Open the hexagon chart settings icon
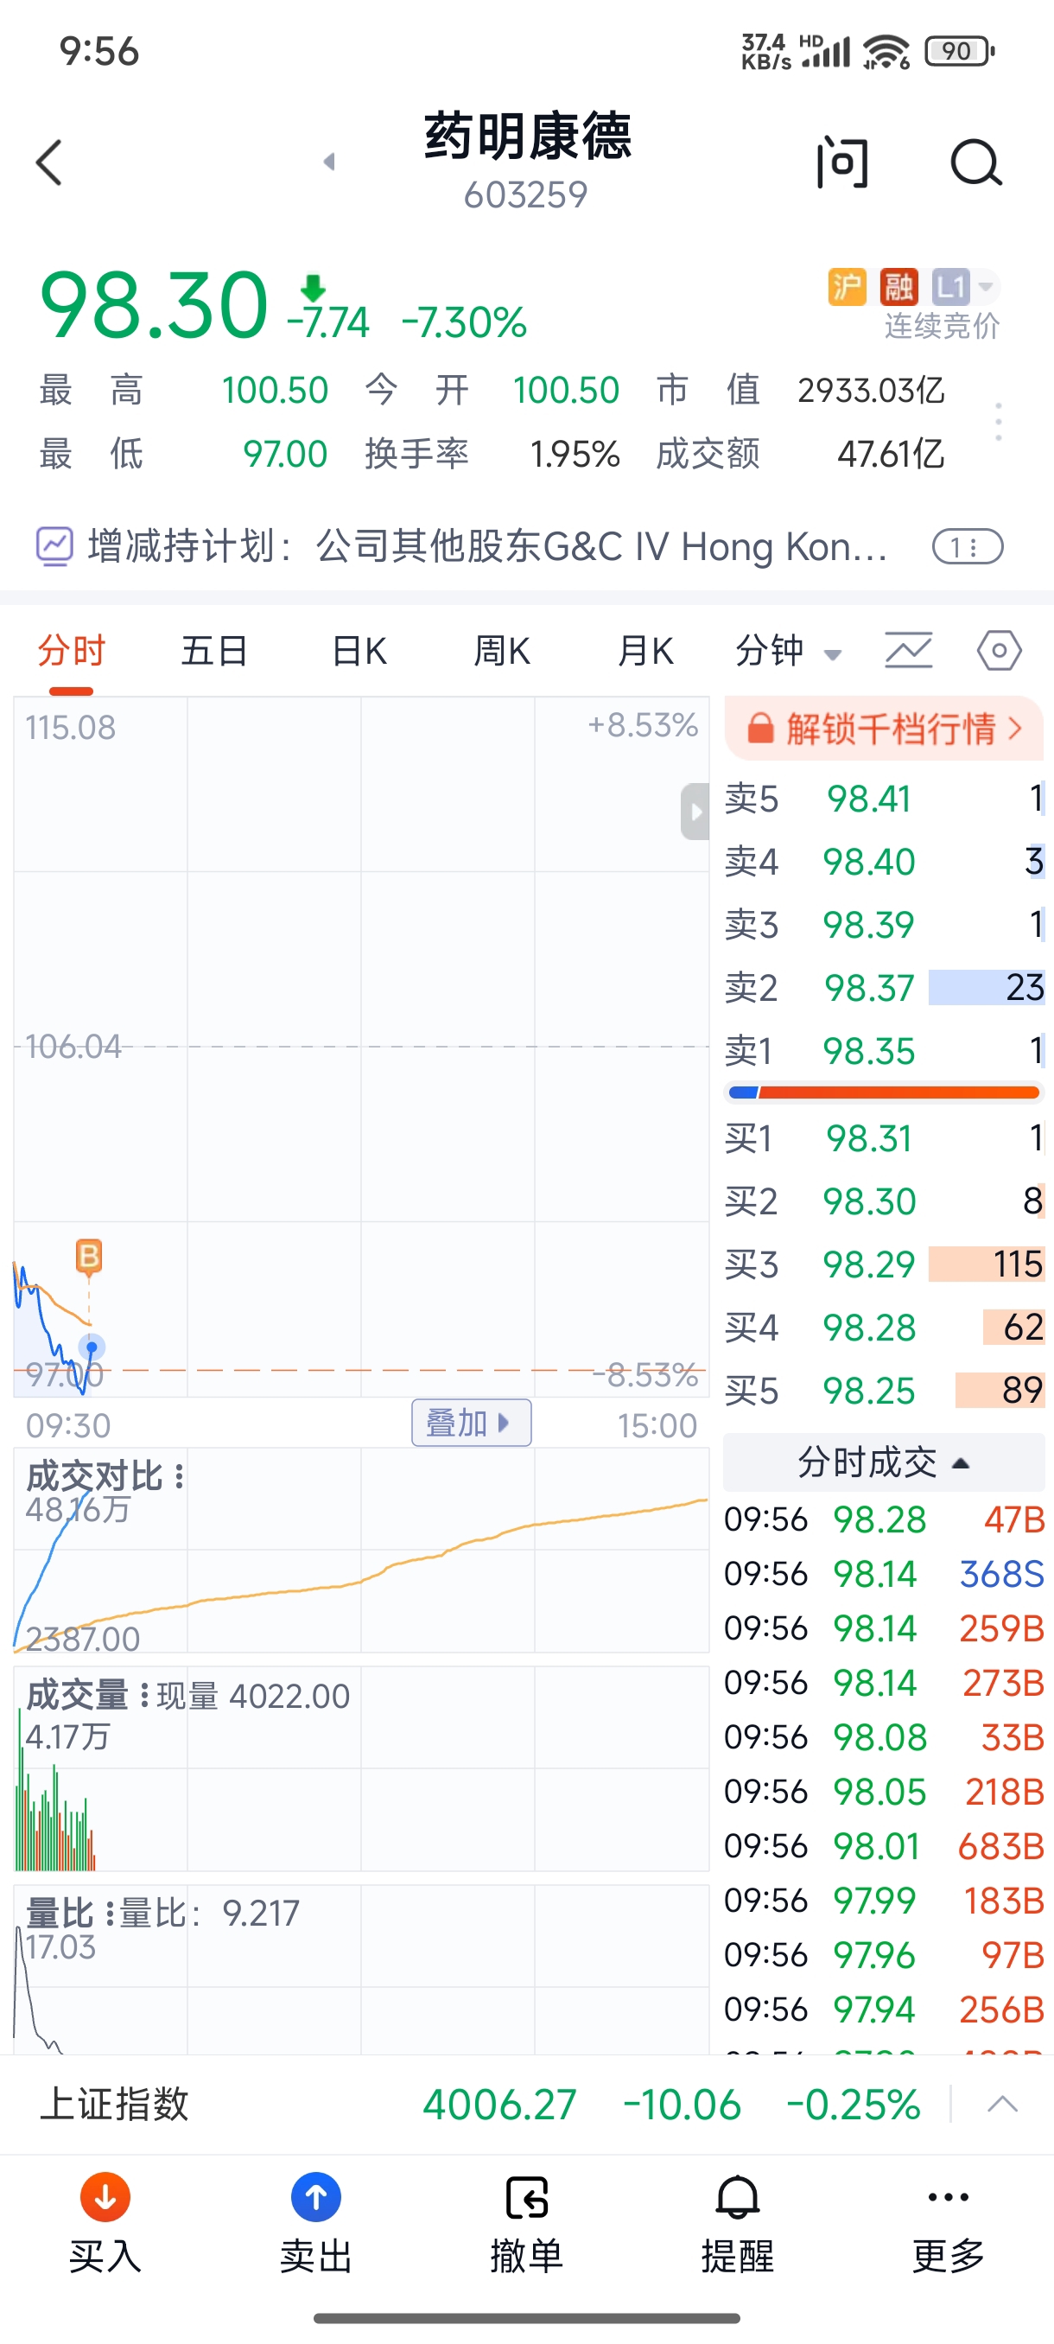Viewport: 1054px width, 2344px height. (999, 651)
